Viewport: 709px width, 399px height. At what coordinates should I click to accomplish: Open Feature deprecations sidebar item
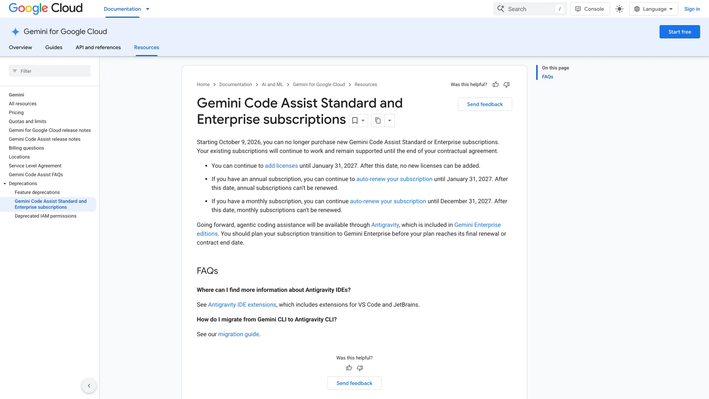37,192
